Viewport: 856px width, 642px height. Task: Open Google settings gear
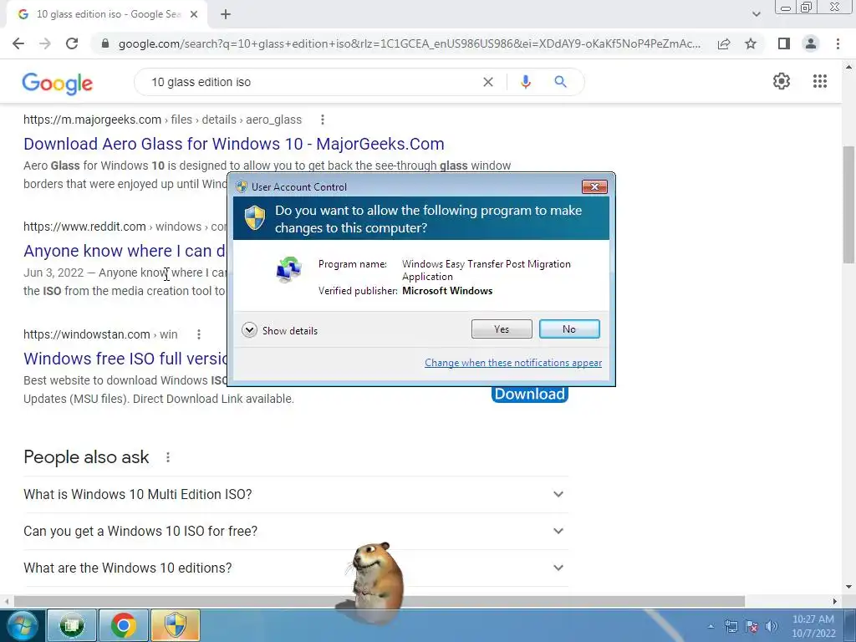point(782,81)
